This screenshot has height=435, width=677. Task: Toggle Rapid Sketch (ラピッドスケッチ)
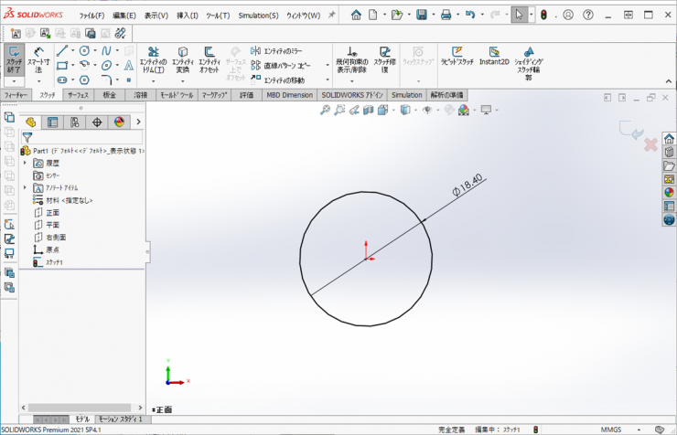click(x=457, y=56)
